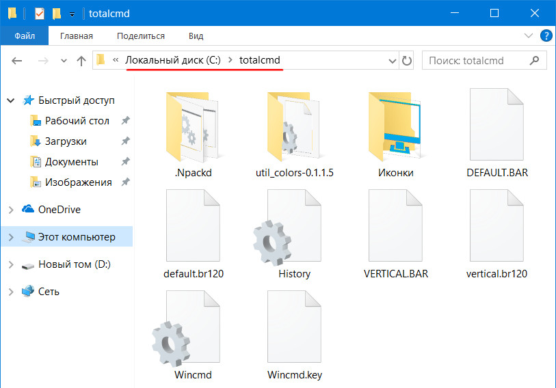Open the recent locations dropdown arrow
556x388 pixels.
[x=64, y=61]
